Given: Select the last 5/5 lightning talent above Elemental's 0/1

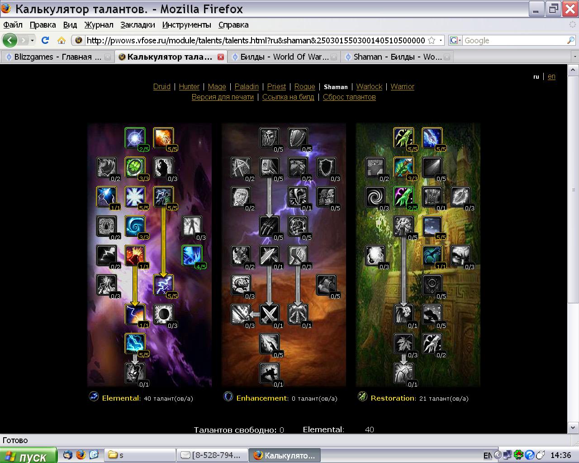Looking at the screenshot, I should 135,344.
